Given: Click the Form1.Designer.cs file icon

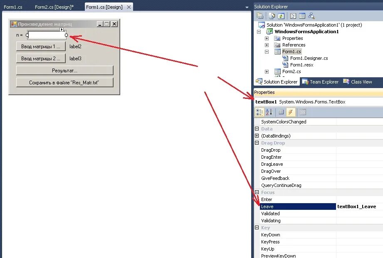Looking at the screenshot, I should point(285,58).
